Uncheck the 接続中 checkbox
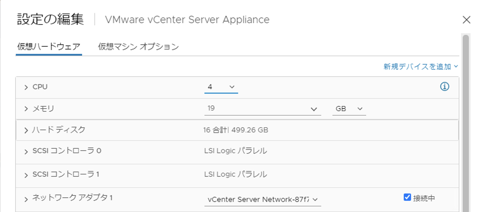This screenshot has height=212, width=483. click(x=407, y=197)
